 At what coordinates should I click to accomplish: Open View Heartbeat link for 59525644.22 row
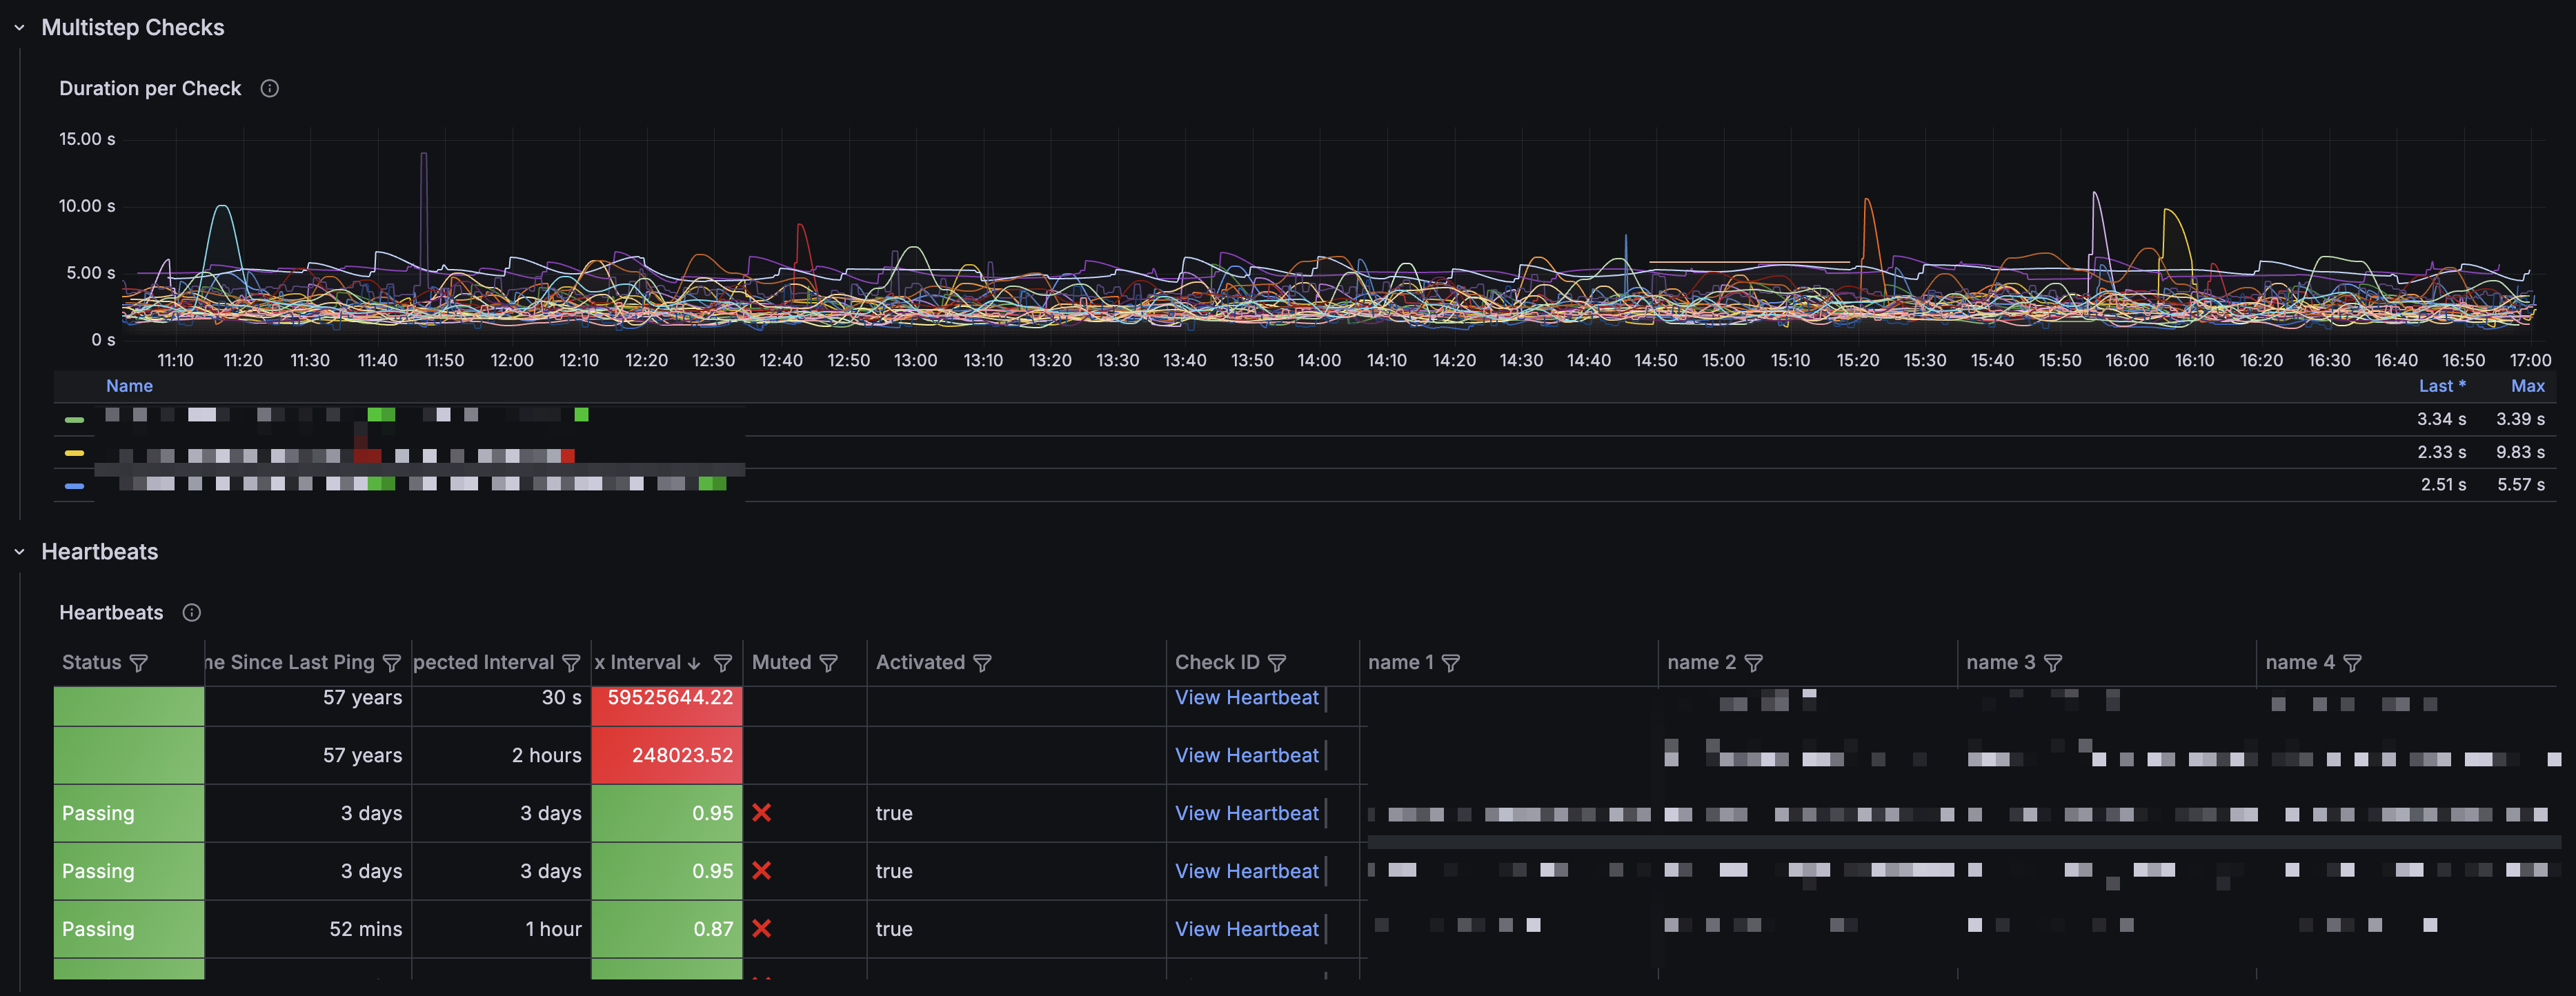1247,698
